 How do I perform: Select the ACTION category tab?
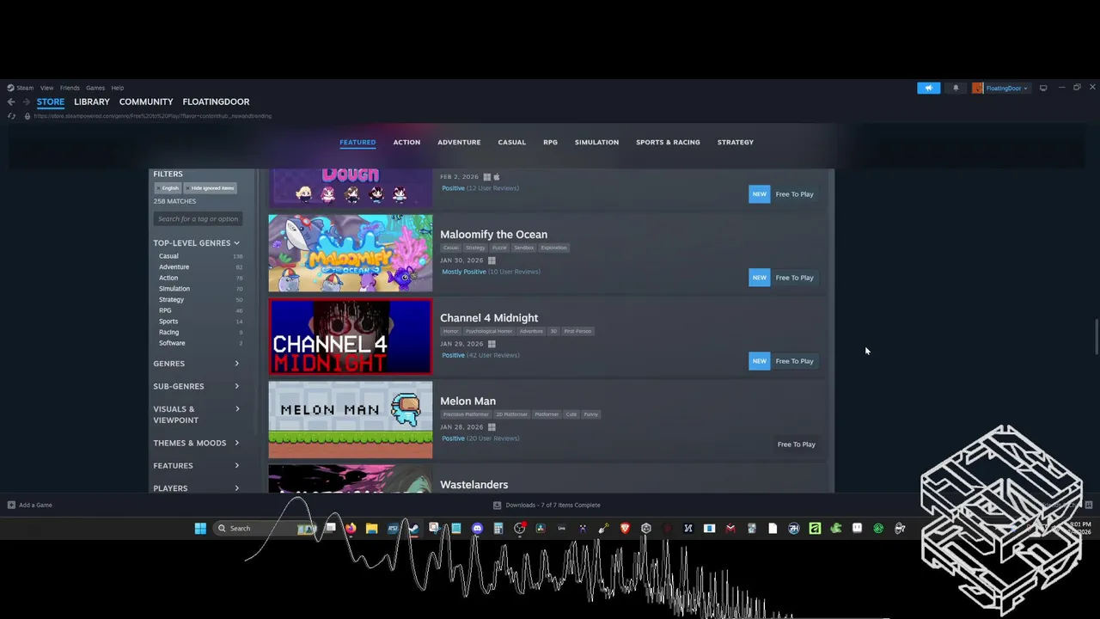click(406, 142)
